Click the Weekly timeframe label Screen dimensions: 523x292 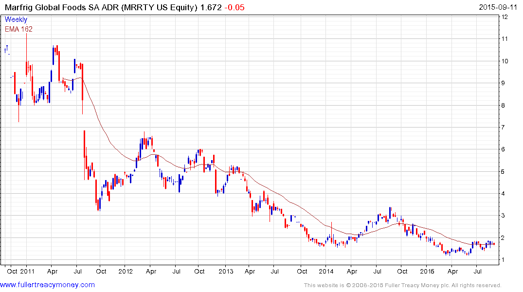[x=16, y=19]
